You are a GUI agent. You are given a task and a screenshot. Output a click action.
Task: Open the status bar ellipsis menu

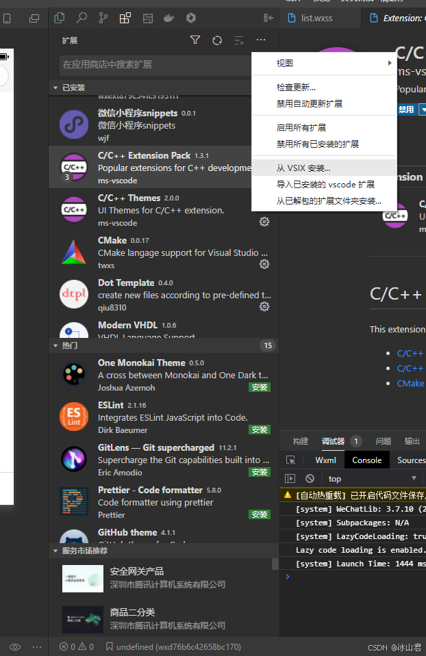tap(37, 647)
